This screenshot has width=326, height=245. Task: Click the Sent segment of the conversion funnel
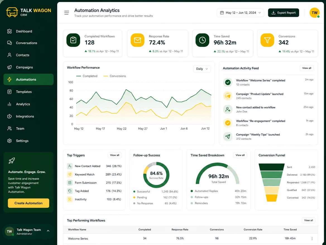click(x=271, y=167)
